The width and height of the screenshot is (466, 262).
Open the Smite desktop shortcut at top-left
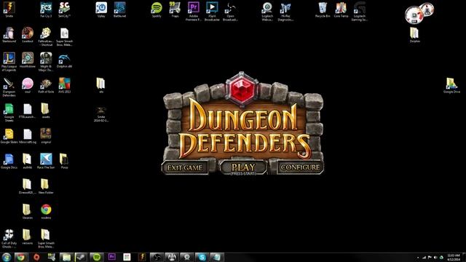point(9,9)
